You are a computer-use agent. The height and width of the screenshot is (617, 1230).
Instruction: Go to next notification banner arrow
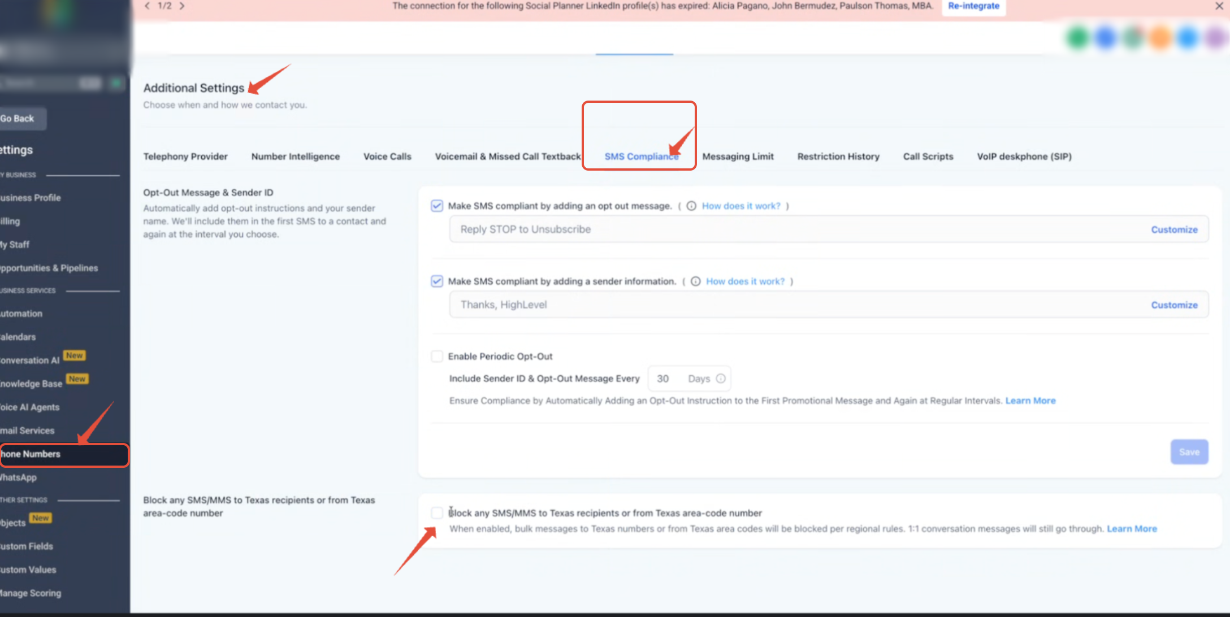[182, 6]
